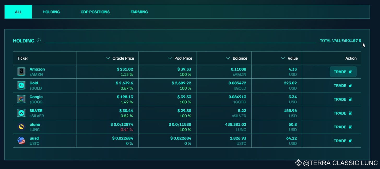Click the Amazon value 4.33
Image resolution: width=380 pixels, height=169 pixels.
[x=293, y=69]
